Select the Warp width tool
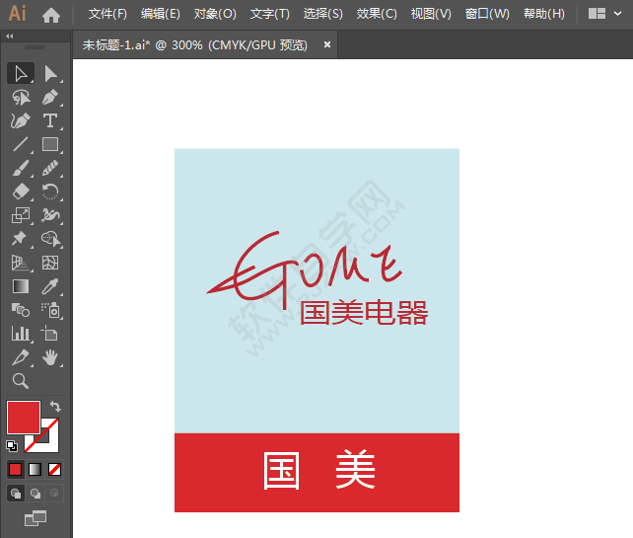633x538 pixels. point(50,215)
